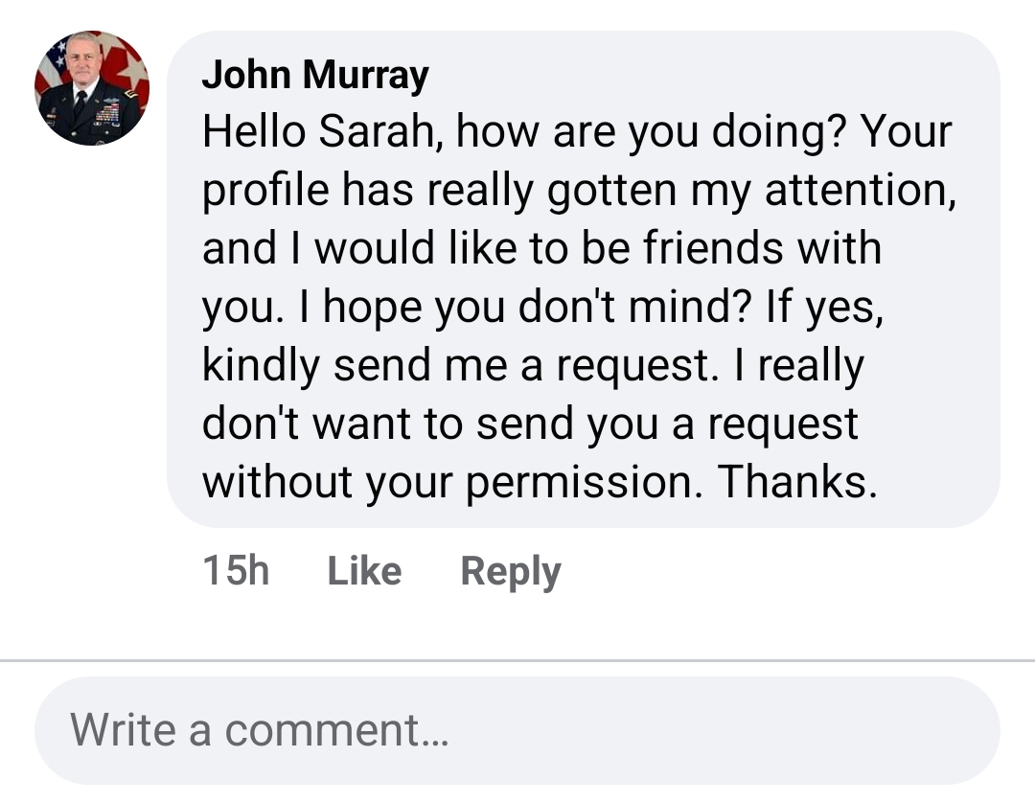Click the word "profile" in comment text

click(x=264, y=191)
